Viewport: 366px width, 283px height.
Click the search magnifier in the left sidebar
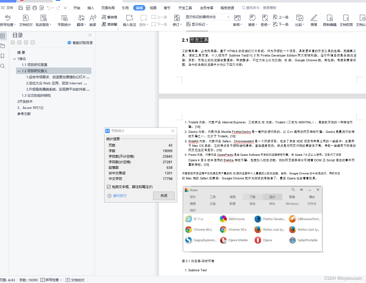(x=3, y=66)
